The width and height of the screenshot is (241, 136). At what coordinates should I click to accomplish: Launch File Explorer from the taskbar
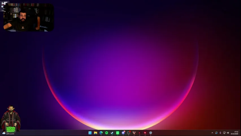click(x=95, y=133)
